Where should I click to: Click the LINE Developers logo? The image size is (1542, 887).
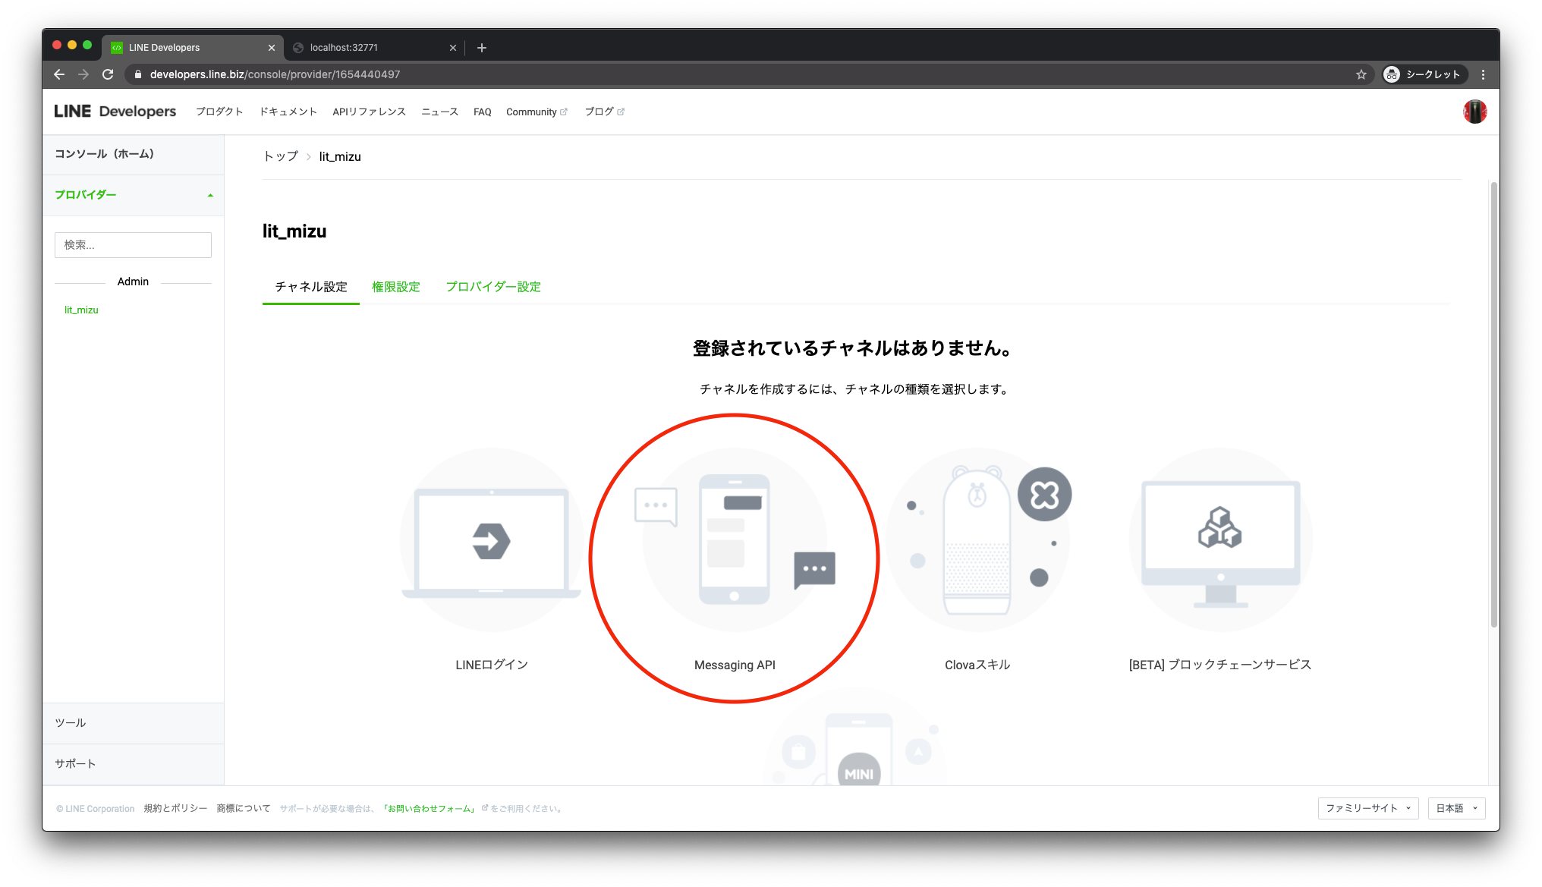coord(115,112)
